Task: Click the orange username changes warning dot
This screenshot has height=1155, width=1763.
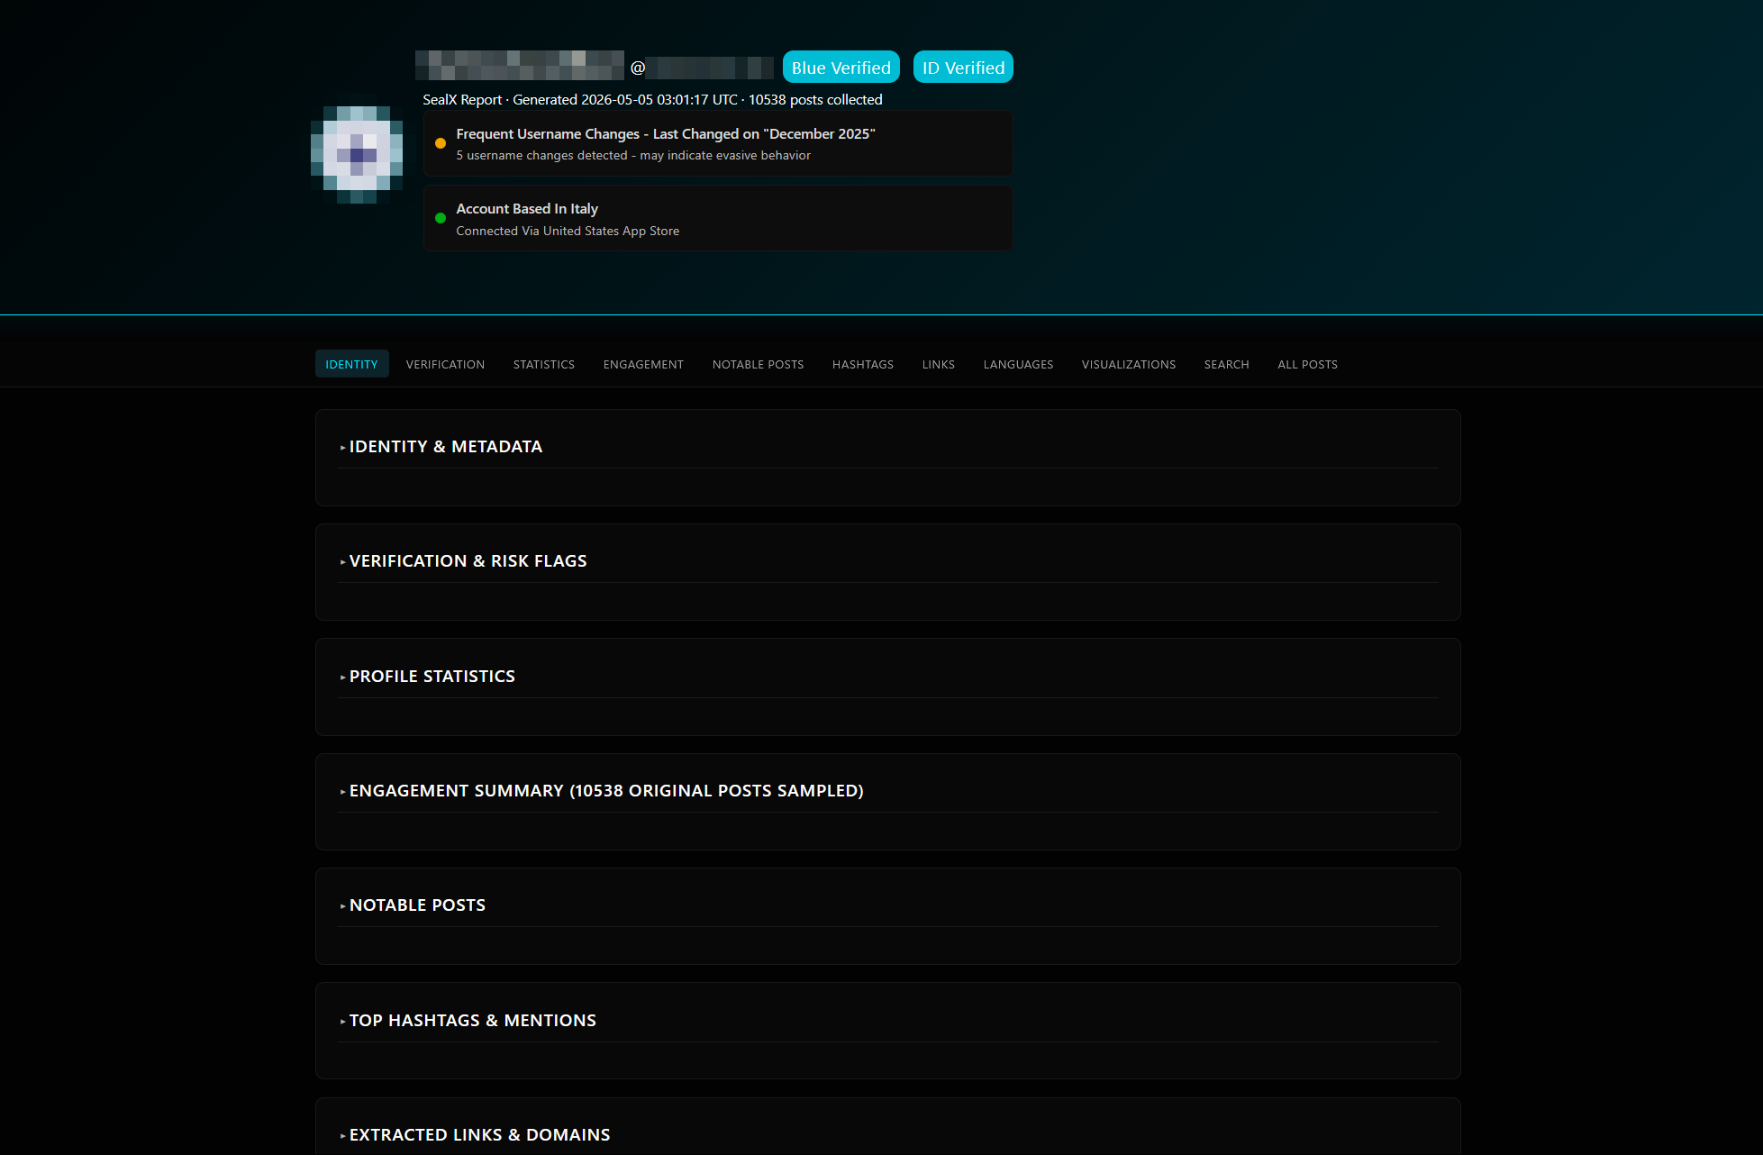Action: [441, 143]
